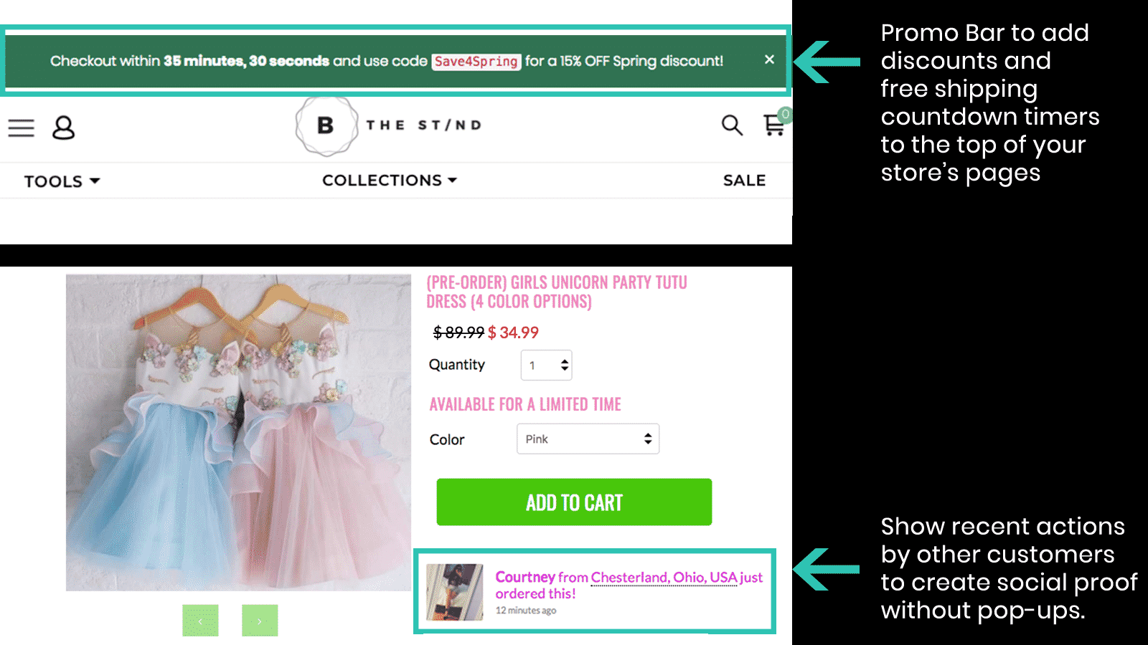This screenshot has height=645, width=1148.
Task: Open the Sale menu item
Action: click(744, 181)
